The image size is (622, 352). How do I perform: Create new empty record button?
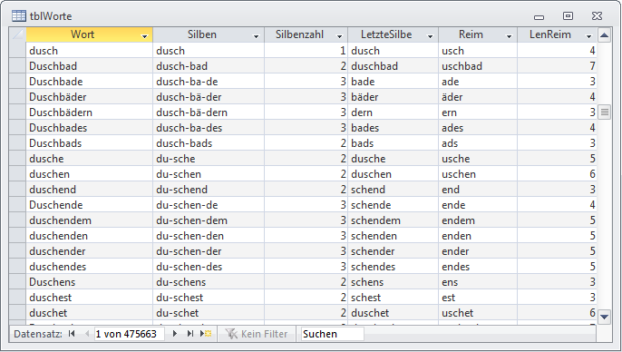pos(206,334)
